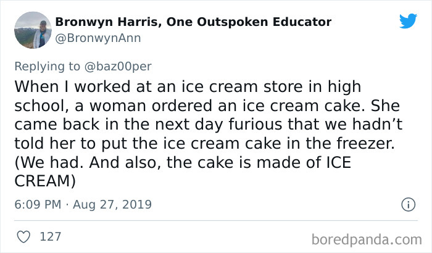Click the tweet line starting 'When I worked'

(x=188, y=86)
